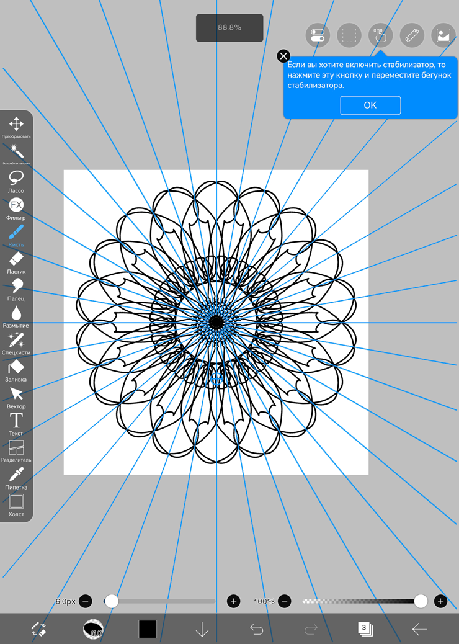Select the Волшебная палочка magic wand tool
The image size is (459, 644).
[16, 152]
